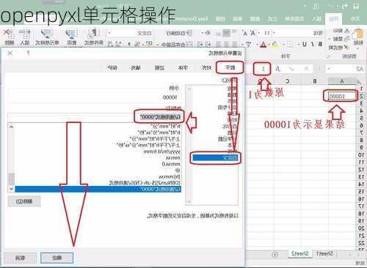The image size is (367, 268).
Task: Click the help question mark in the dialog title
Action: (28, 53)
